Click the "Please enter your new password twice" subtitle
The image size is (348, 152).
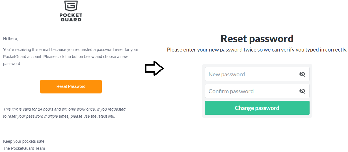(x=257, y=50)
